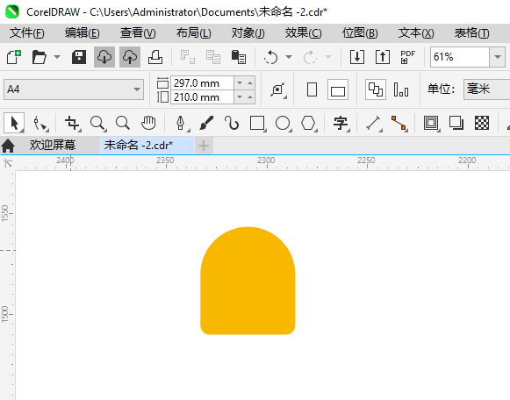This screenshot has height=400, width=510.
Task: Open the undo history dropdown
Action: pyautogui.click(x=289, y=57)
